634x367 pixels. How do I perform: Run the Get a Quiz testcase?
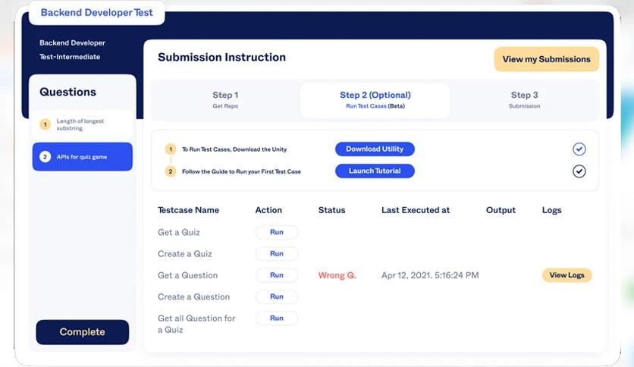pos(277,232)
